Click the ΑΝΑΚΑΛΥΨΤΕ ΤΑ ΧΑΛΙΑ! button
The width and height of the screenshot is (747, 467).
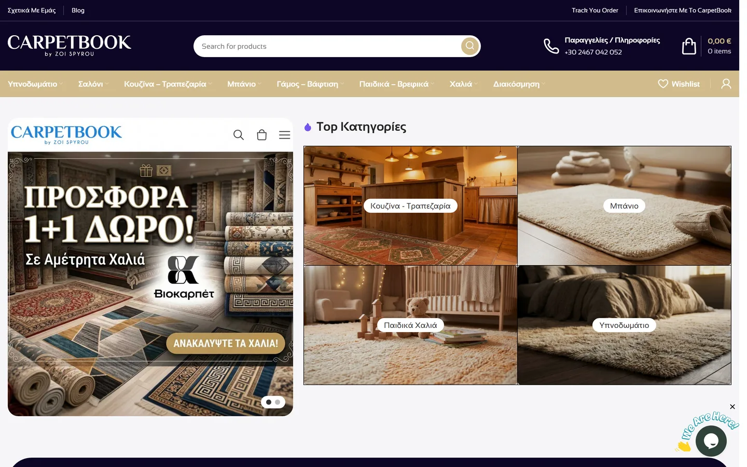226,344
